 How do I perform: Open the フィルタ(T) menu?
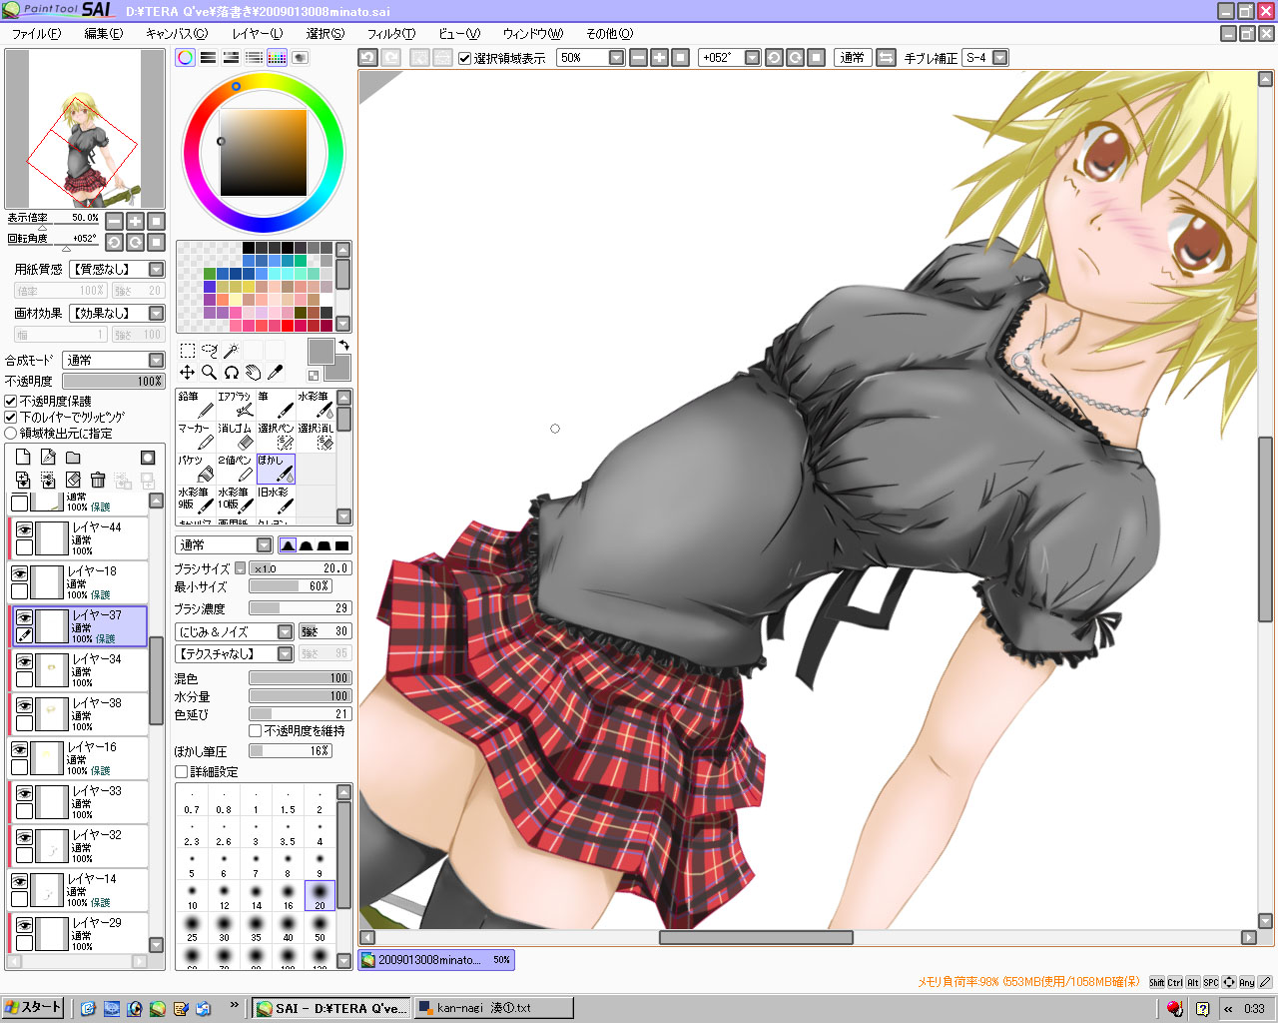(x=391, y=34)
